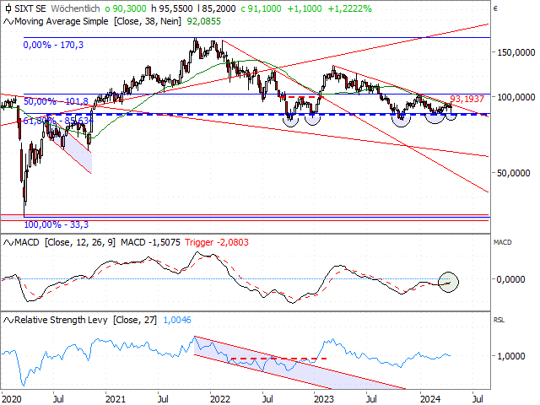540x405 pixels.
Task: Click the MACD label on right axis
Action: [x=503, y=242]
